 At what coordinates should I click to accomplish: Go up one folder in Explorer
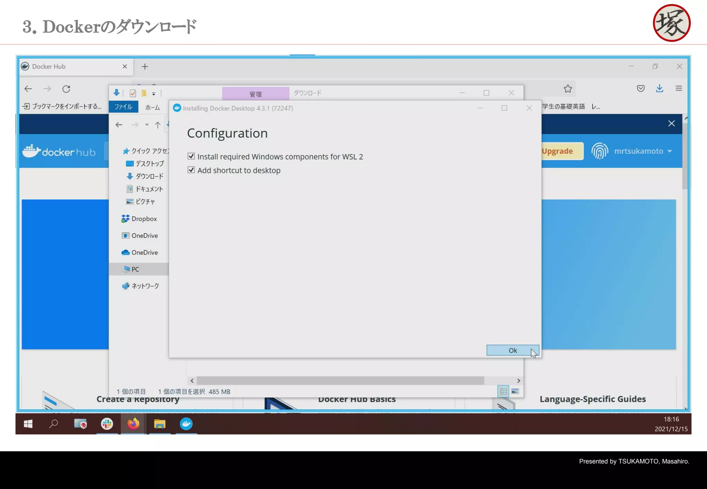[x=158, y=125]
